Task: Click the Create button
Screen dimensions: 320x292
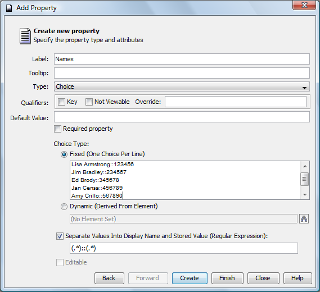Action: [x=190, y=278]
